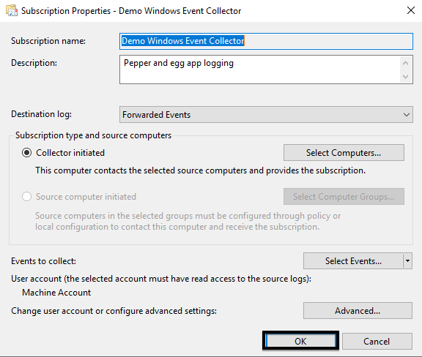Screen dimensions: 422x357
Task: Click the Collector initiated label text
Action: tap(70, 153)
